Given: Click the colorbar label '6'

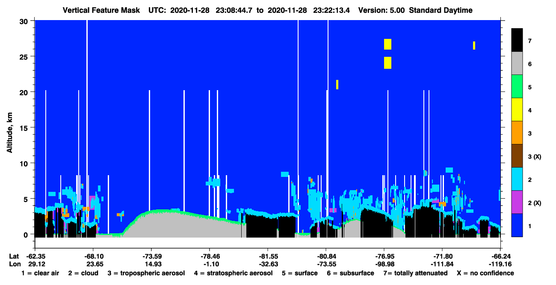Looking at the screenshot, I should tap(530, 64).
